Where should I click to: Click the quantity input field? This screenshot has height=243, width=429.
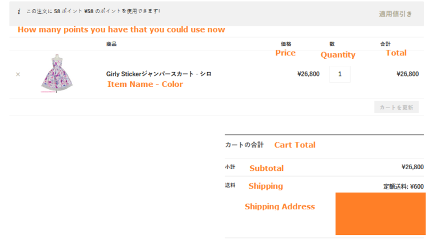[x=340, y=74]
